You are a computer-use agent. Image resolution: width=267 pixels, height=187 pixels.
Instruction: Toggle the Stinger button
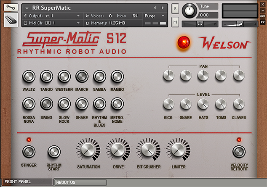pos(29,152)
